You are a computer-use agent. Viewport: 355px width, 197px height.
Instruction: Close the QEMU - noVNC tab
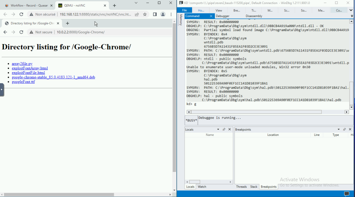(x=105, y=5)
